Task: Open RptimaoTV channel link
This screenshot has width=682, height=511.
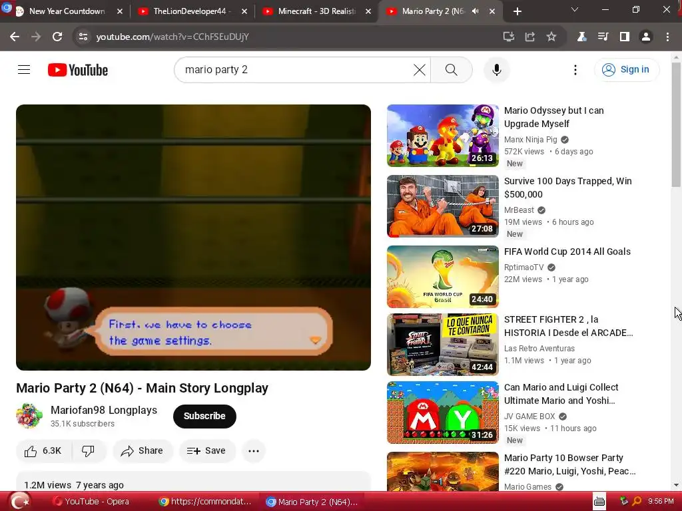Action: 524,267
